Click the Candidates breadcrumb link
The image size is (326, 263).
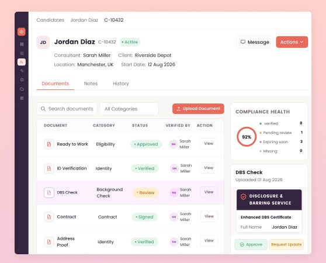pos(50,20)
